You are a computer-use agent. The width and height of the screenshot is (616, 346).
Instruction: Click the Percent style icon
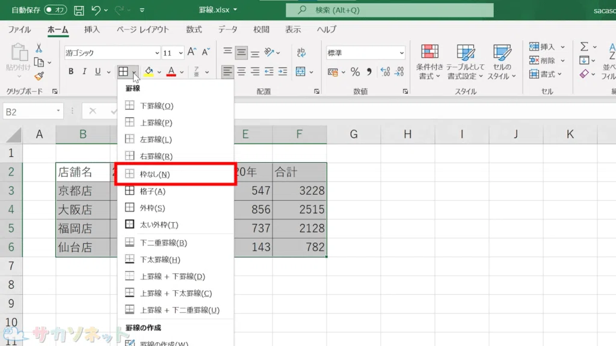pos(355,72)
